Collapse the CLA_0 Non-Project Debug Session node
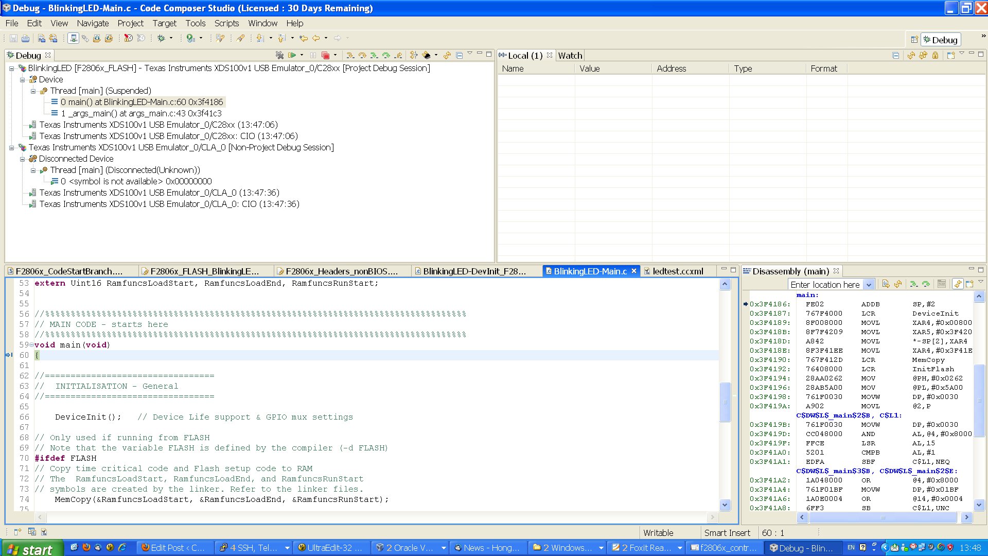The height and width of the screenshot is (556, 988). tap(11, 147)
